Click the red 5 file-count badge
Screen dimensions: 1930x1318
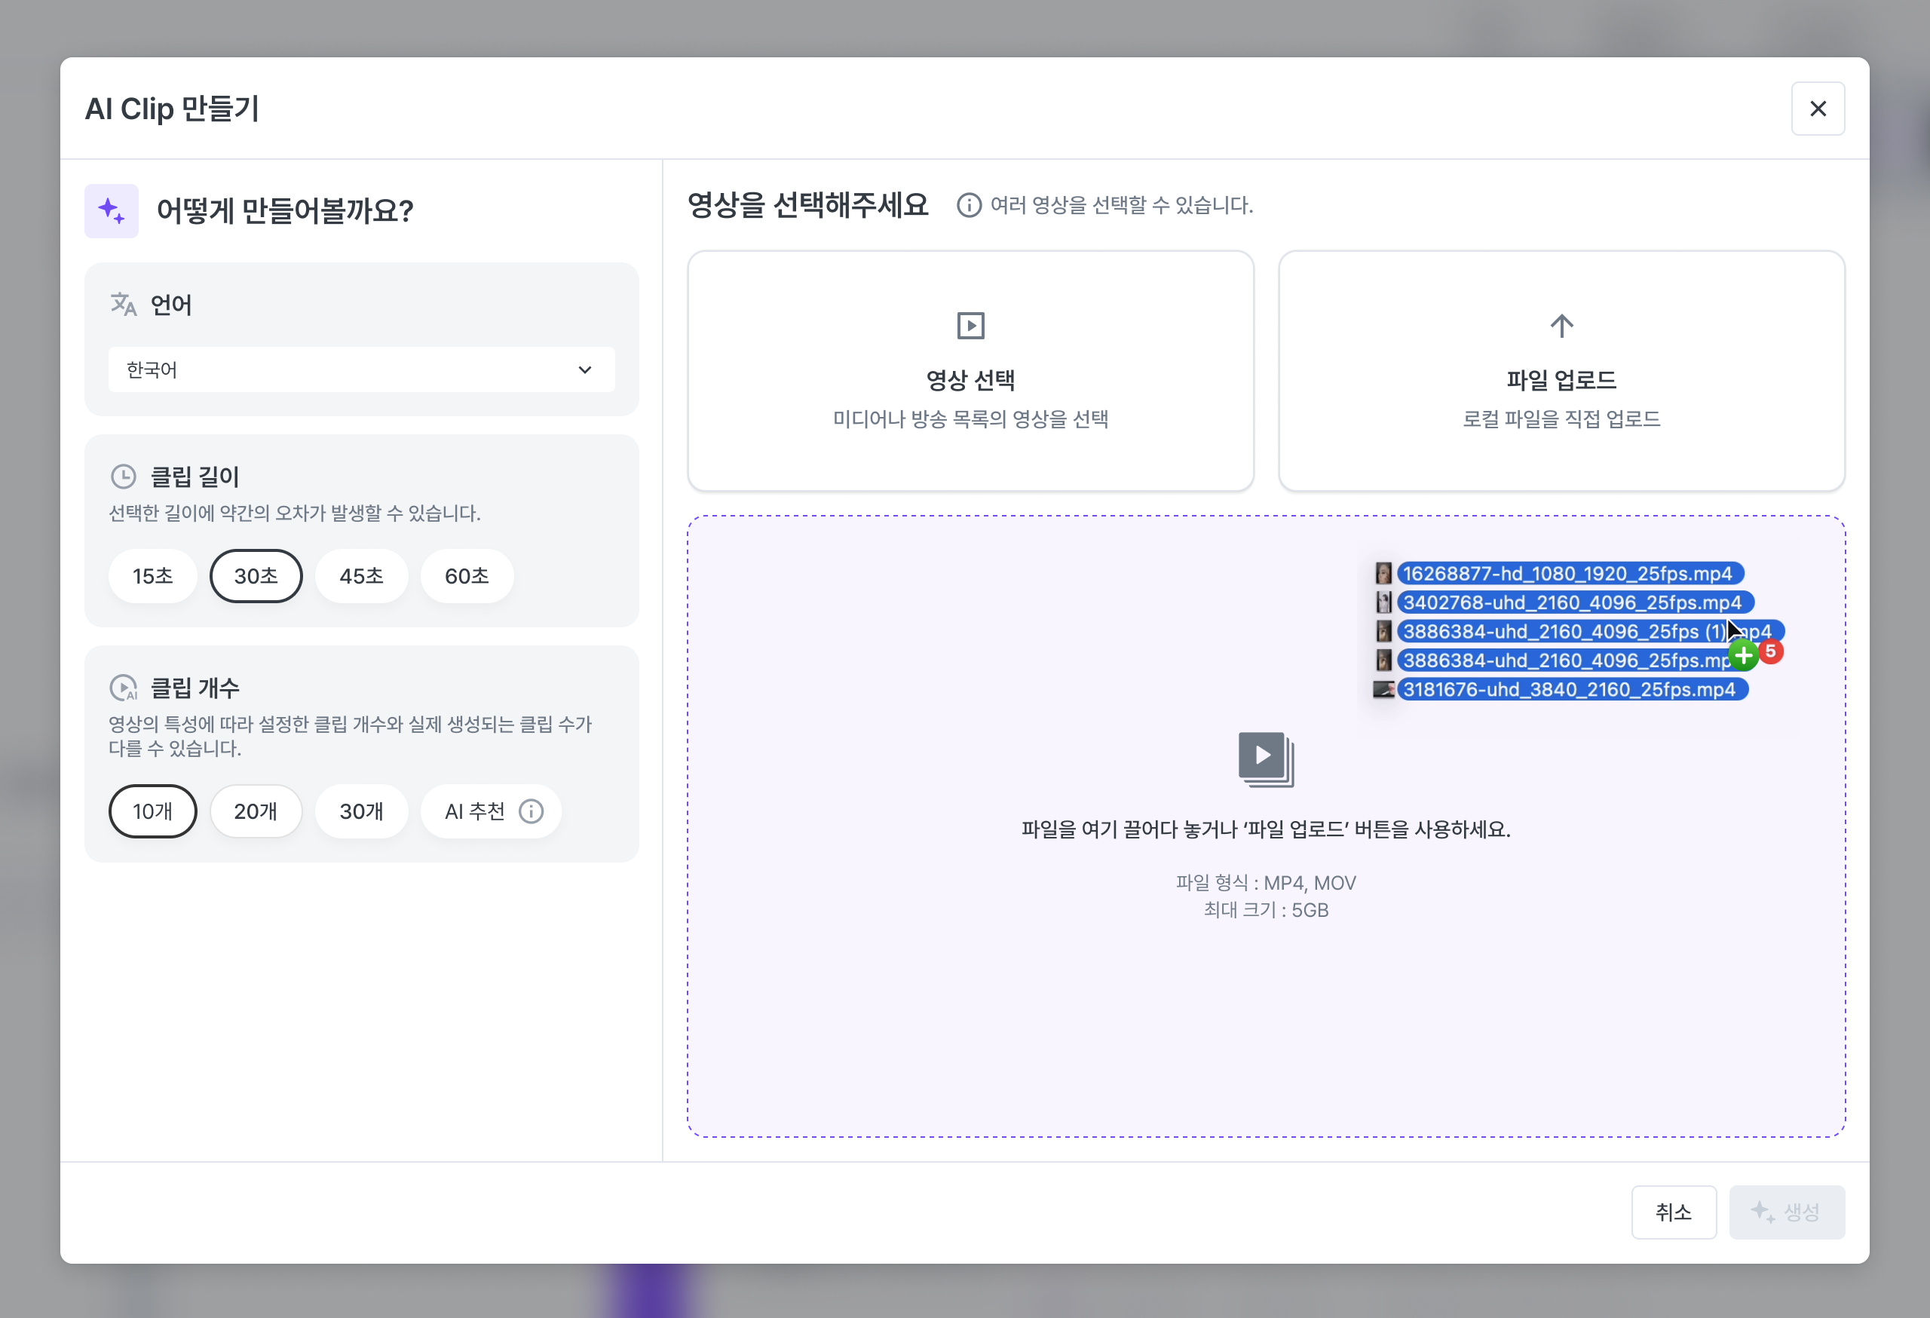pyautogui.click(x=1771, y=651)
